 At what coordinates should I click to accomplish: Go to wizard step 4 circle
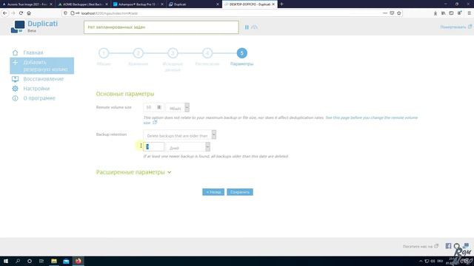click(207, 53)
